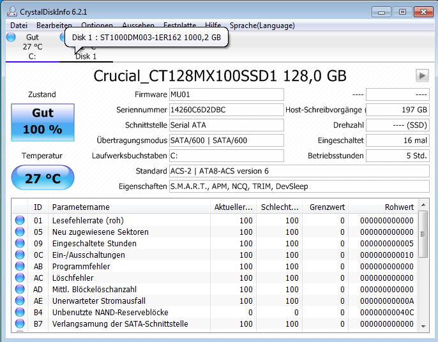This screenshot has width=438, height=342.
Task: Select Verlangsamung der SATA-Schnittstelle row text
Action: (120, 323)
